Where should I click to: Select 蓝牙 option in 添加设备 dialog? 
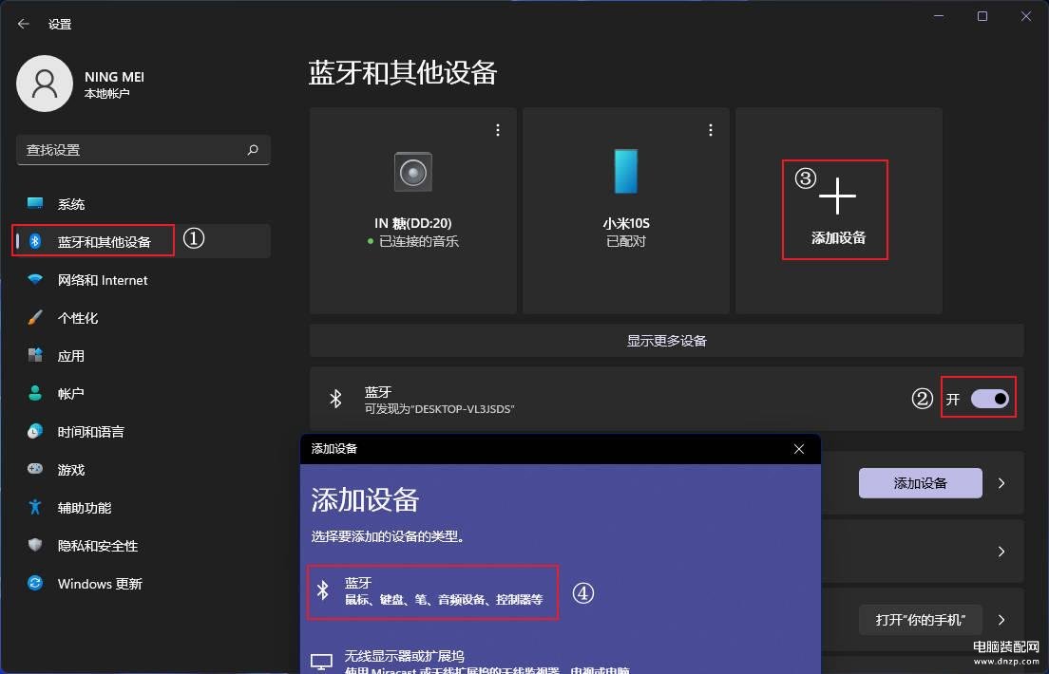(433, 591)
